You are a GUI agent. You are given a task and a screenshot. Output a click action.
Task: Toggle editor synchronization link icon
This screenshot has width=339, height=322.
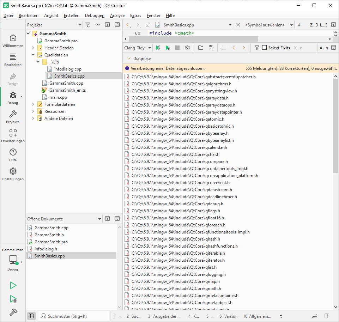click(x=98, y=25)
